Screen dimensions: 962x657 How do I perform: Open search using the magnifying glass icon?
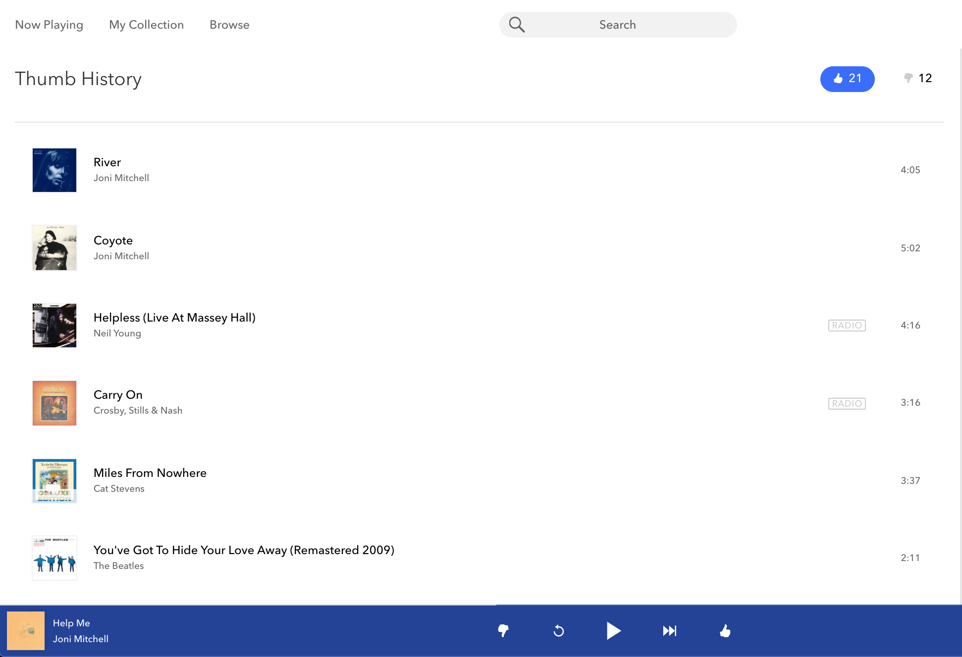click(517, 24)
